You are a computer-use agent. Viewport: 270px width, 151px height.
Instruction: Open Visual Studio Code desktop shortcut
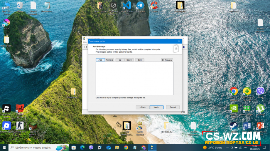click(127, 8)
